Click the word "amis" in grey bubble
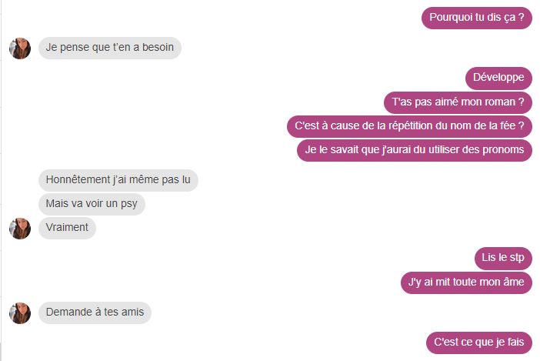The height and width of the screenshot is (361, 540). pos(132,313)
